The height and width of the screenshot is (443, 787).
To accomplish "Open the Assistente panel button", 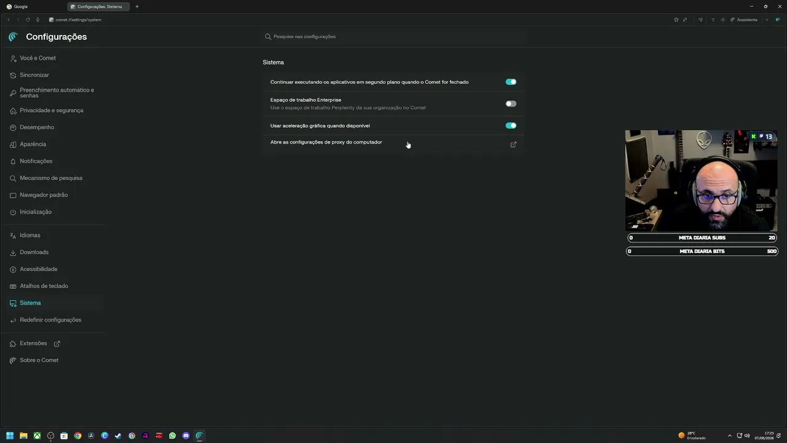I will pyautogui.click(x=744, y=20).
